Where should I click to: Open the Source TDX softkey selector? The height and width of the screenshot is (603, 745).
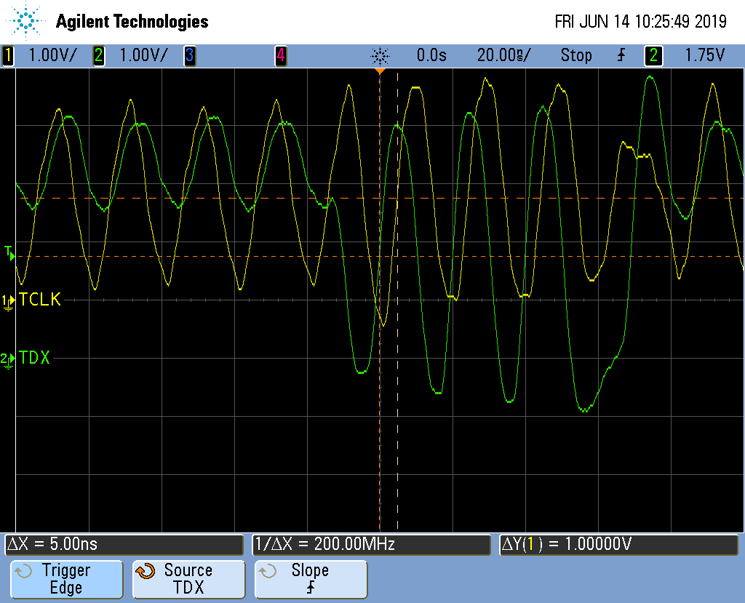coord(188,579)
